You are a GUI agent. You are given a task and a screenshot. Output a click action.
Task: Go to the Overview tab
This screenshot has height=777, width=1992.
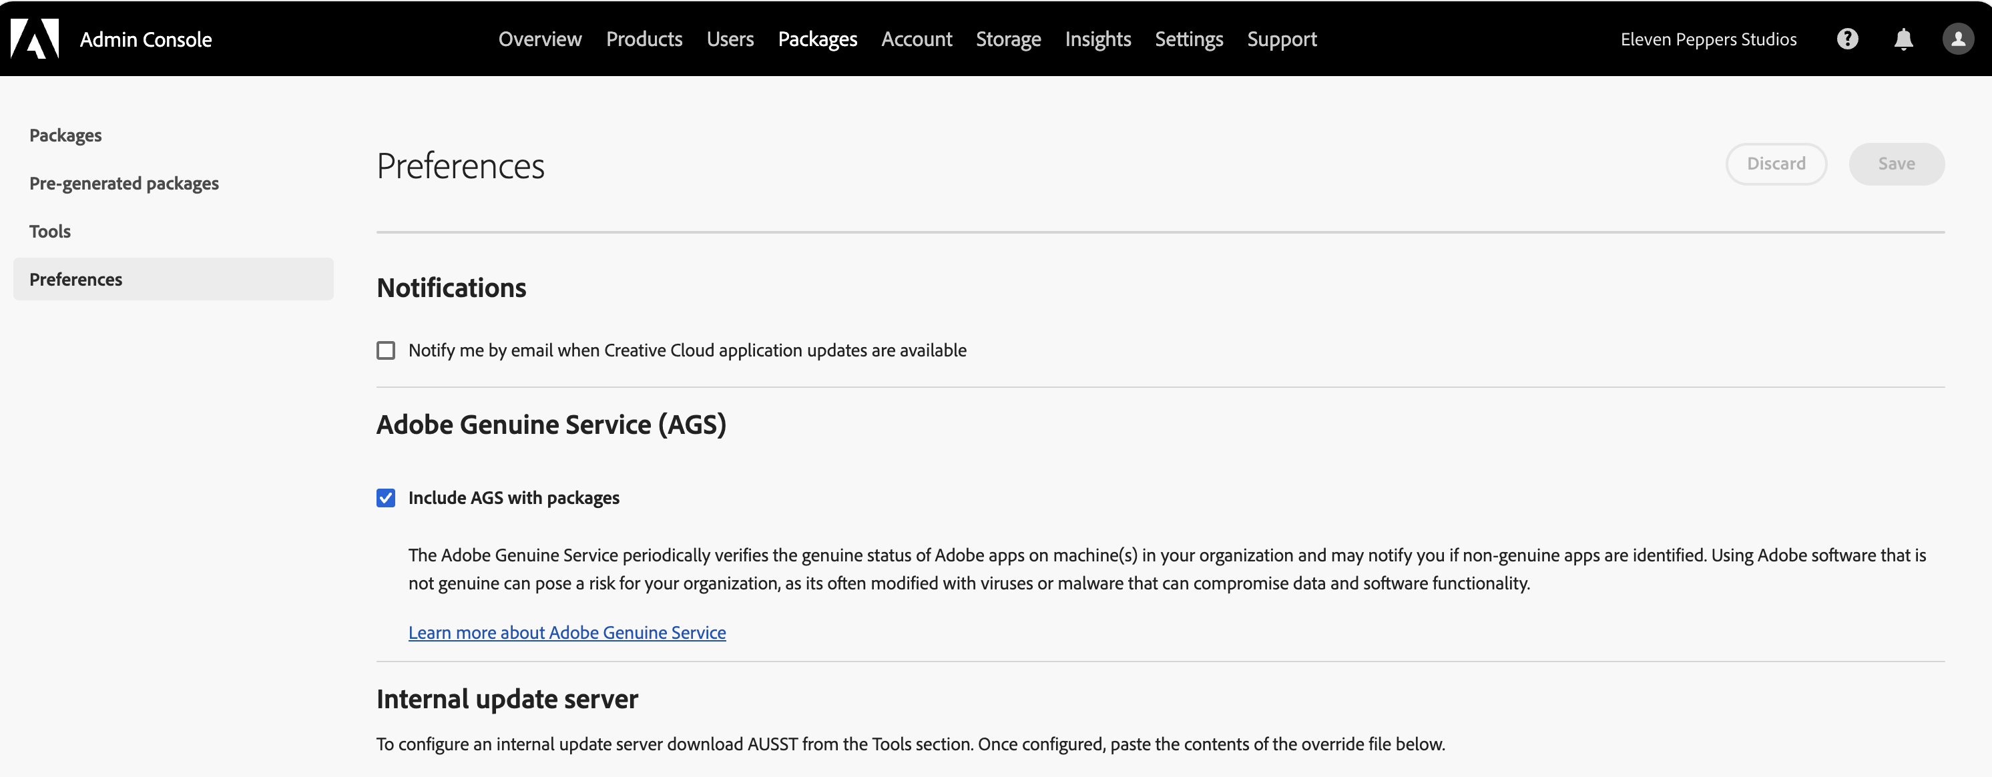tap(540, 39)
